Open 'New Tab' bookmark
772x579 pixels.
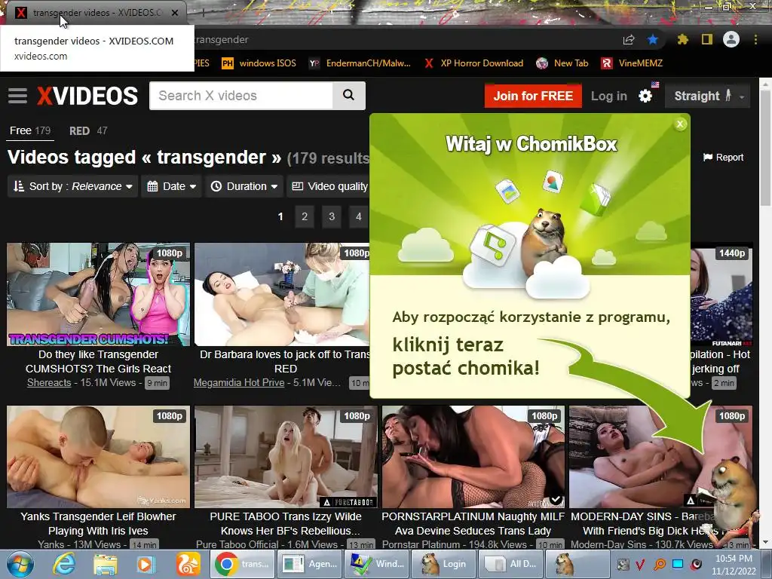tap(562, 63)
